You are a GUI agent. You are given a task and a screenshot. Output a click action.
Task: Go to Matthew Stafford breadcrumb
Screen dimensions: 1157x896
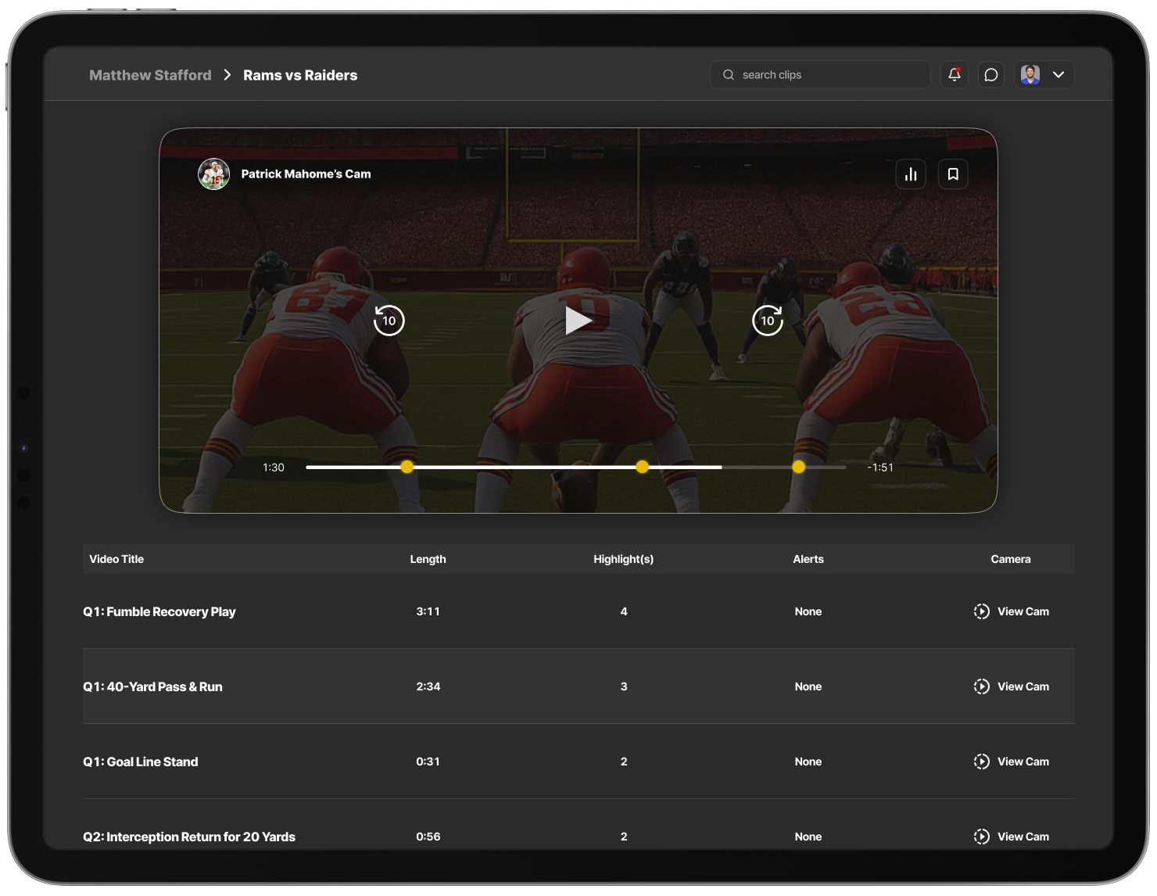click(x=150, y=75)
